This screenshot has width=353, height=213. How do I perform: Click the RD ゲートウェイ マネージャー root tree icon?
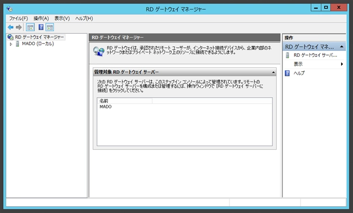10,37
